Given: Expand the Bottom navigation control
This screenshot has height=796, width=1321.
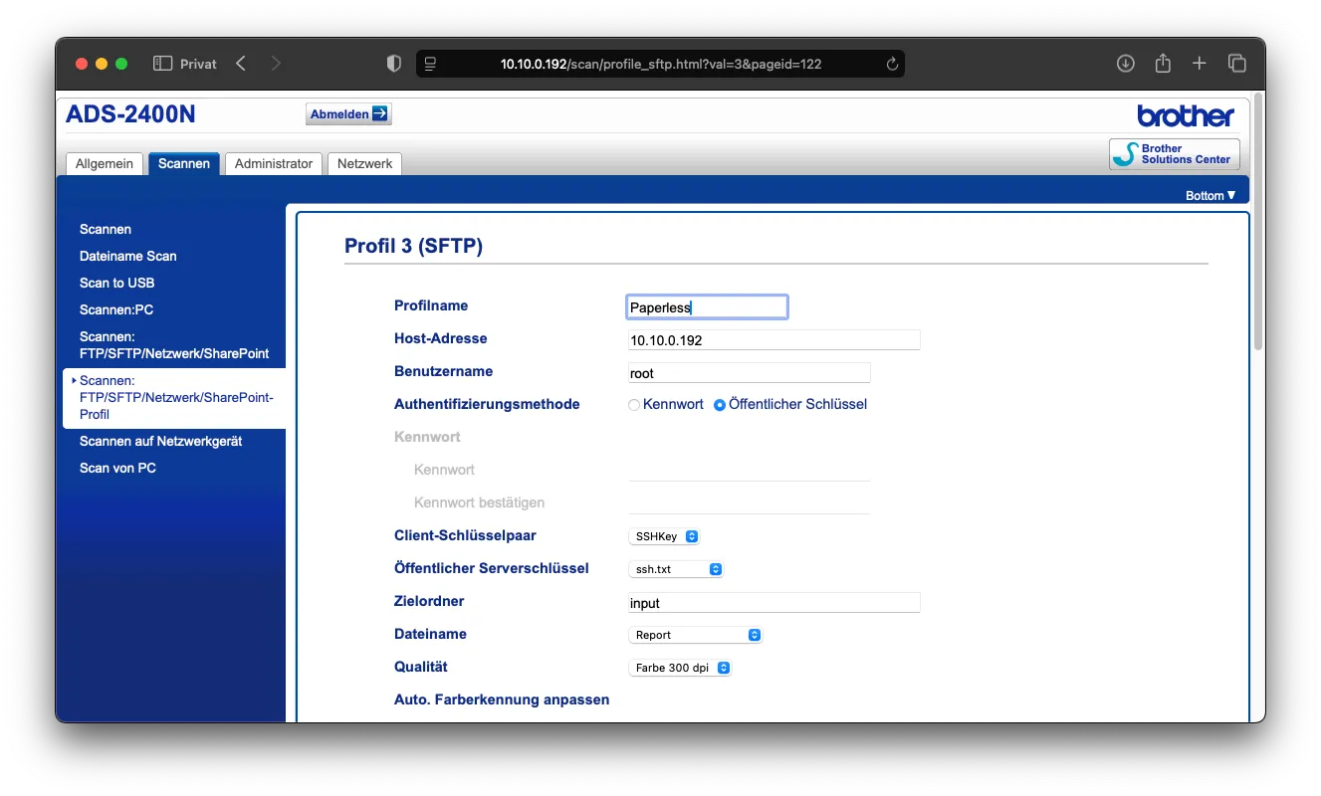Looking at the screenshot, I should (1210, 195).
